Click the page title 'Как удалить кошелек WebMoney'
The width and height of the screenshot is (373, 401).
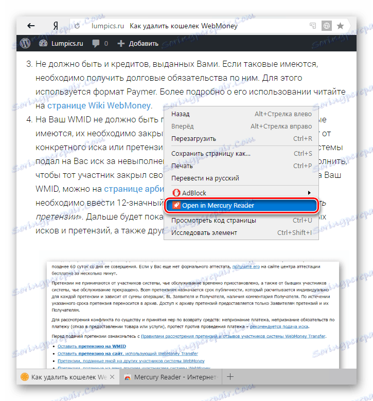point(184,26)
